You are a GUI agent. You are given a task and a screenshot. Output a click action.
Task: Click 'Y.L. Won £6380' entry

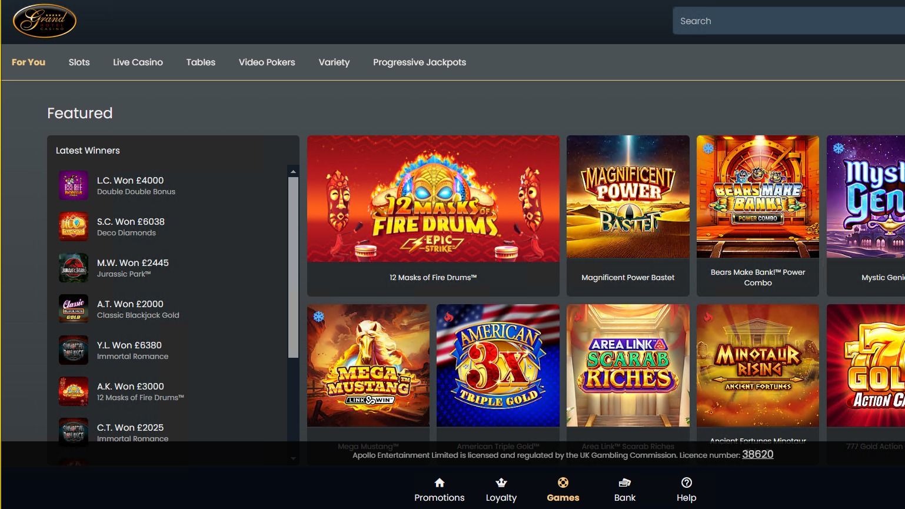point(129,345)
